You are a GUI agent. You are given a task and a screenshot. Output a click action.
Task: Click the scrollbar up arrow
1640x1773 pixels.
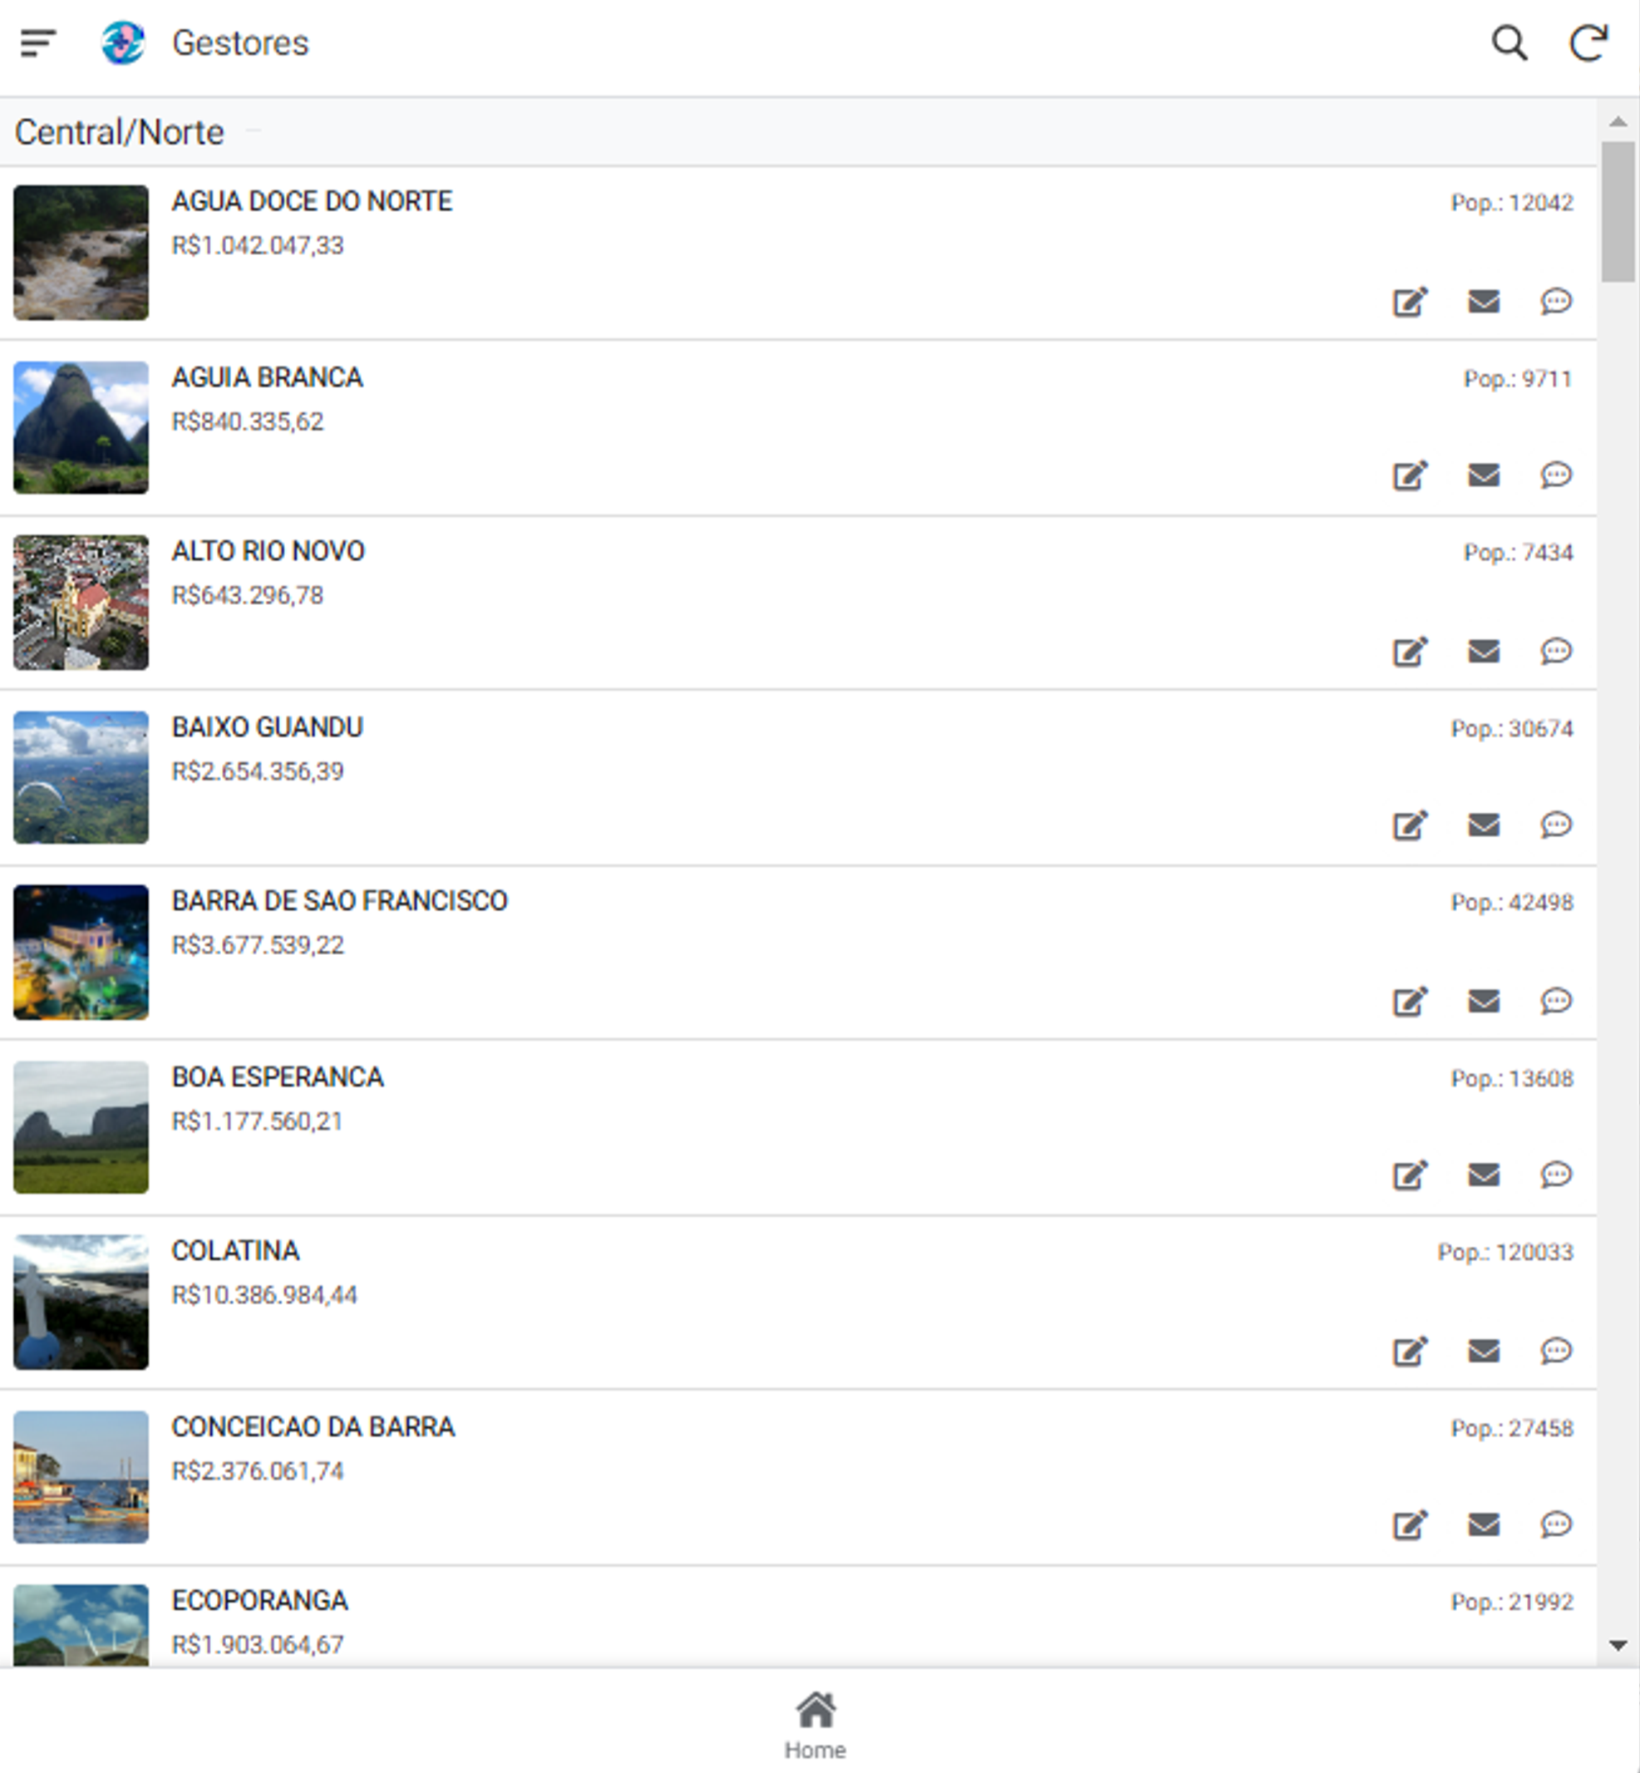pos(1618,121)
